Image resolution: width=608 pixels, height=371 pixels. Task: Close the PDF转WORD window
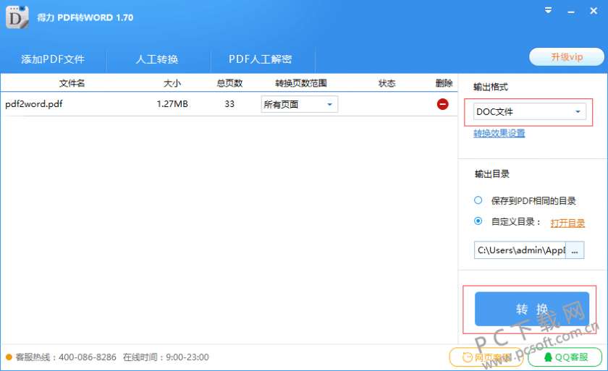click(x=594, y=11)
